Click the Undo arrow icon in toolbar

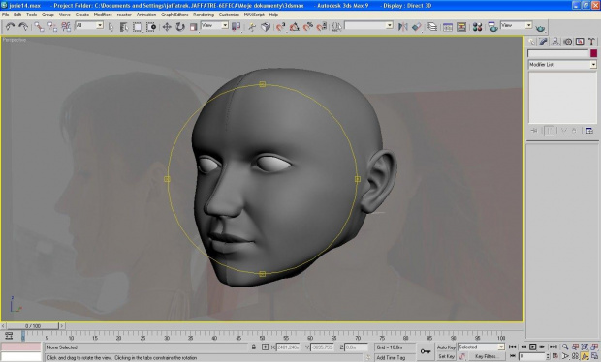point(10,27)
